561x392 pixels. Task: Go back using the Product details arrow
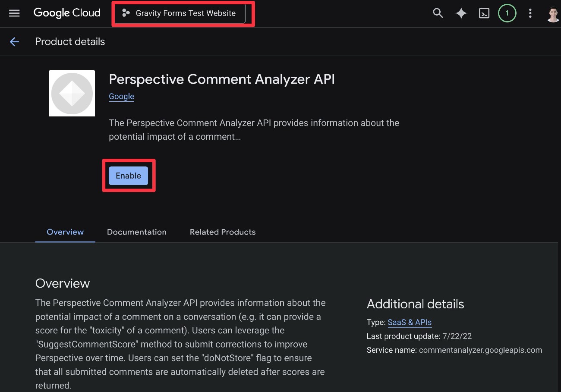click(14, 41)
